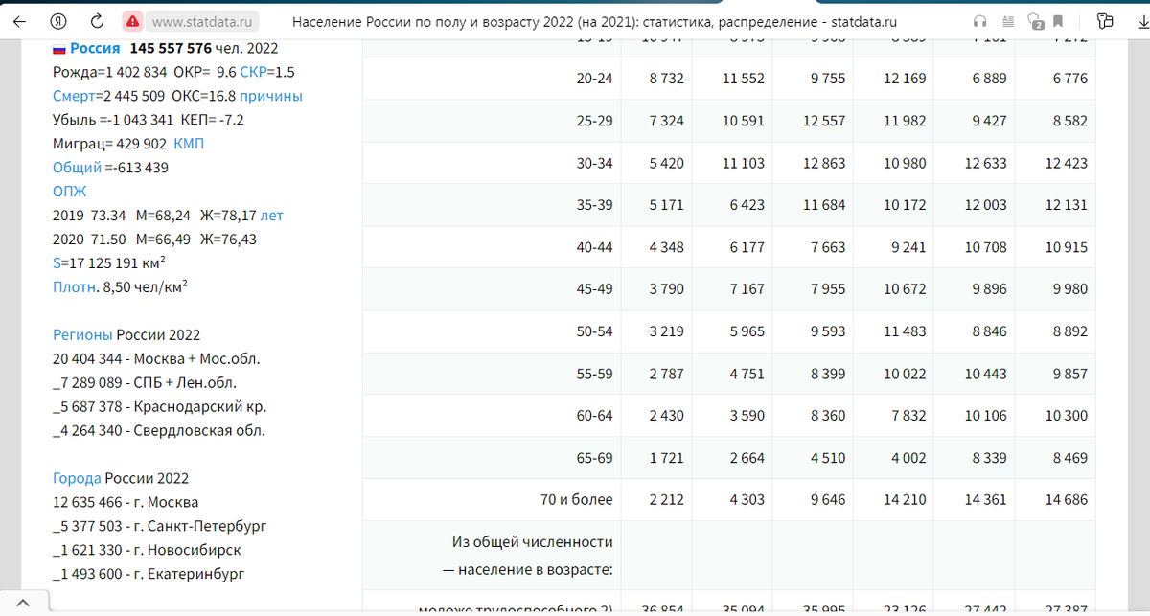Click the 35-39 age row label
1150x616 pixels.
click(594, 205)
